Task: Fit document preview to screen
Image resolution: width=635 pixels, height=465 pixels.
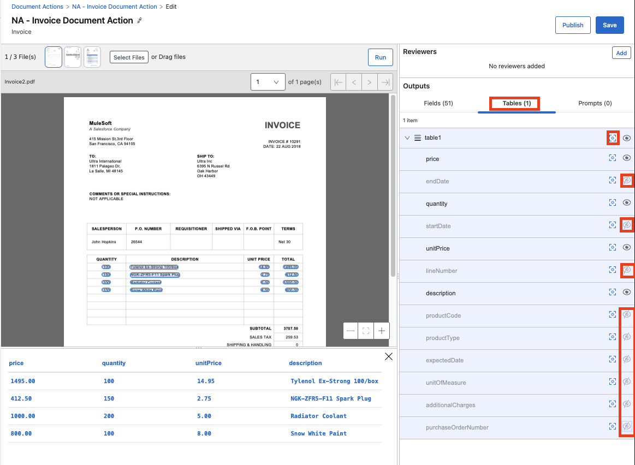Action: coord(366,331)
